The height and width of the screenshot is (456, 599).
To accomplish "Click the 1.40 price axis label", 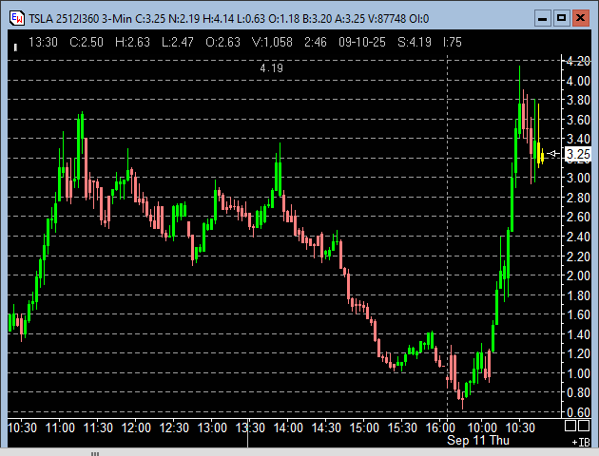I will coord(578,334).
